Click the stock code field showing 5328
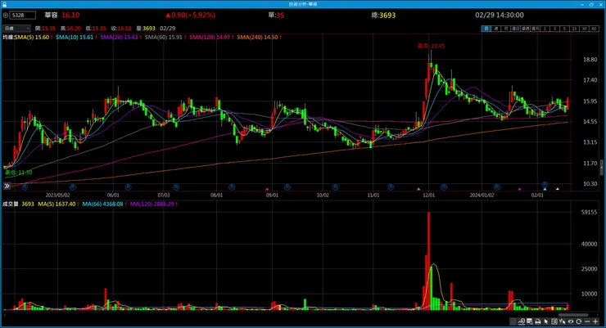Screen dimensions: 606x328 tap(23, 16)
